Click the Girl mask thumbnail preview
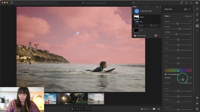This screenshot has width=200, height=112. pyautogui.click(x=136, y=30)
